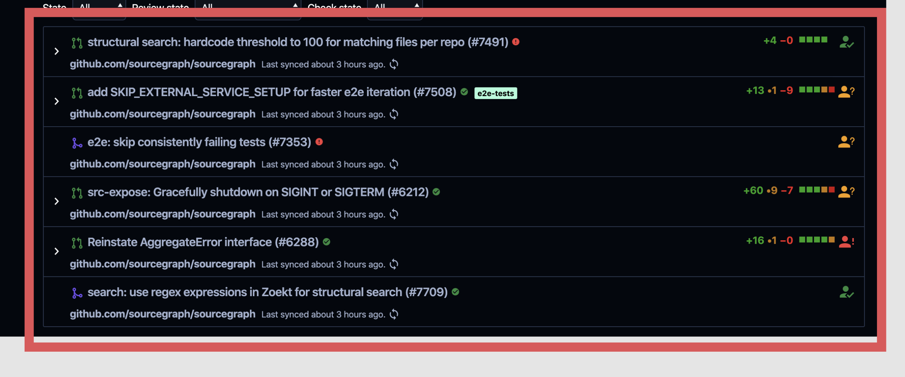Click the pending review icon on #7353
The image size is (905, 377).
point(846,142)
